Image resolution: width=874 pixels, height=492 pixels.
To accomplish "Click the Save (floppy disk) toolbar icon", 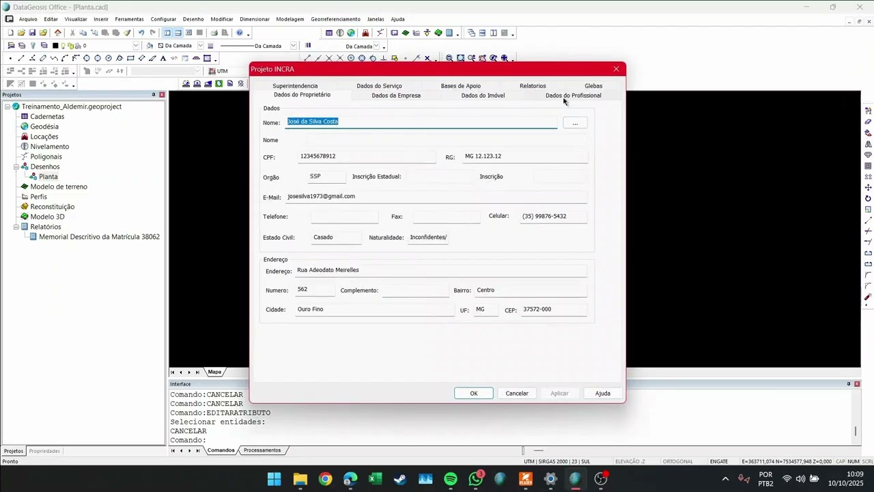I will (x=32, y=33).
